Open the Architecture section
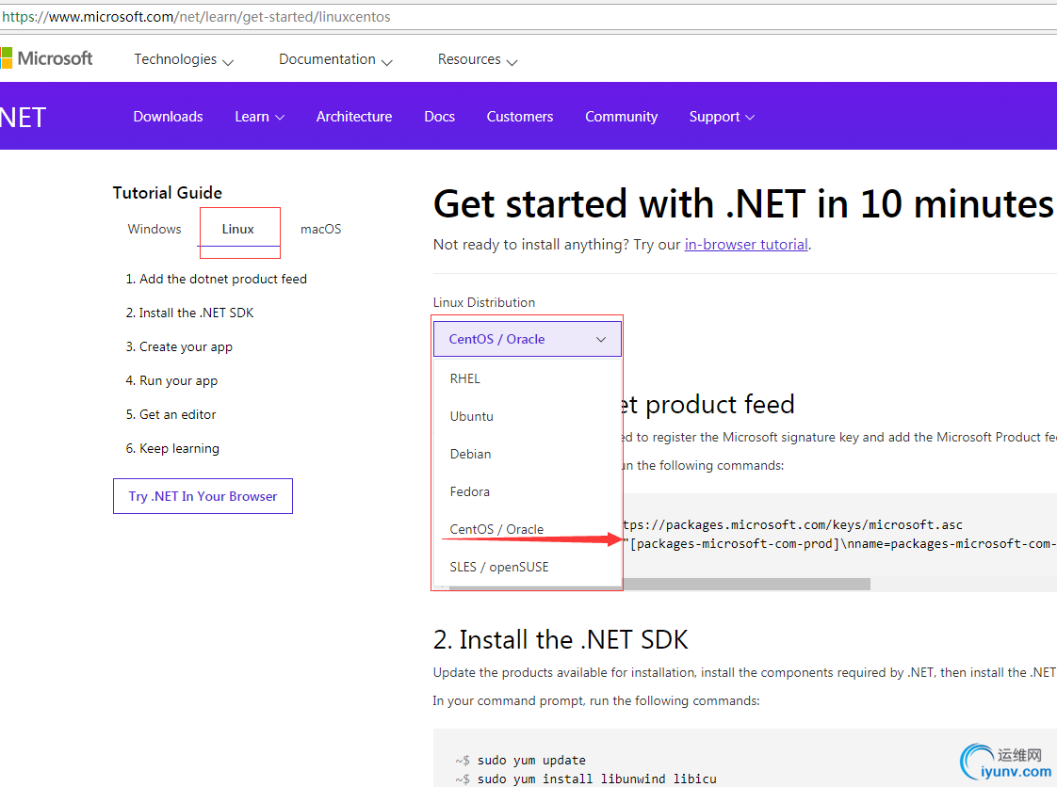This screenshot has height=787, width=1057. click(354, 117)
